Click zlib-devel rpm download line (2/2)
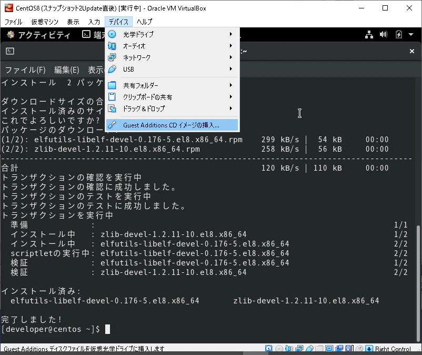This screenshot has height=355, width=422. coord(195,149)
